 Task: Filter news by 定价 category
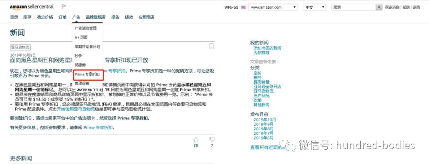coord(257,73)
